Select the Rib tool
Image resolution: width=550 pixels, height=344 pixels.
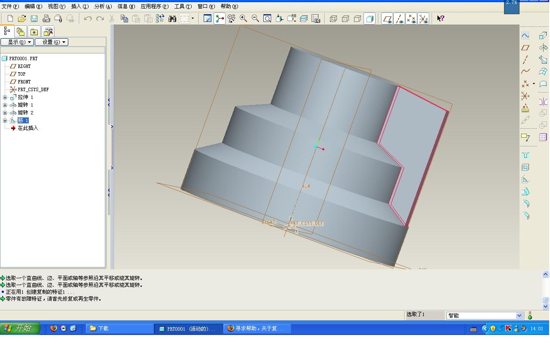[525, 180]
